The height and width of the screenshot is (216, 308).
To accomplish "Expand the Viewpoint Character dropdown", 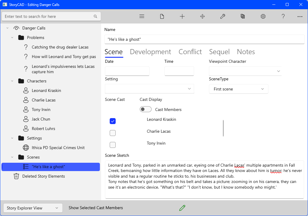I will [245, 71].
